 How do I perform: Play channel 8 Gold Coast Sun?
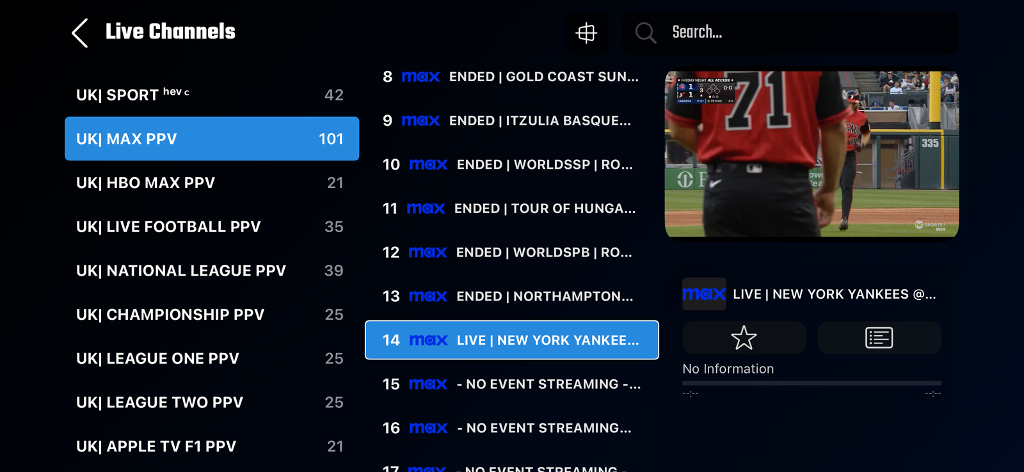[512, 77]
